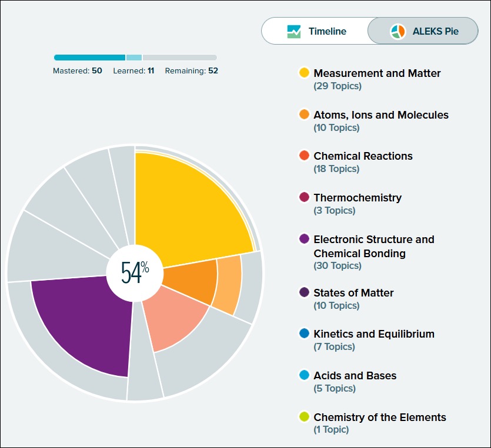Click the red Chemical Reactions dot
This screenshot has width=491, height=448.
304,156
